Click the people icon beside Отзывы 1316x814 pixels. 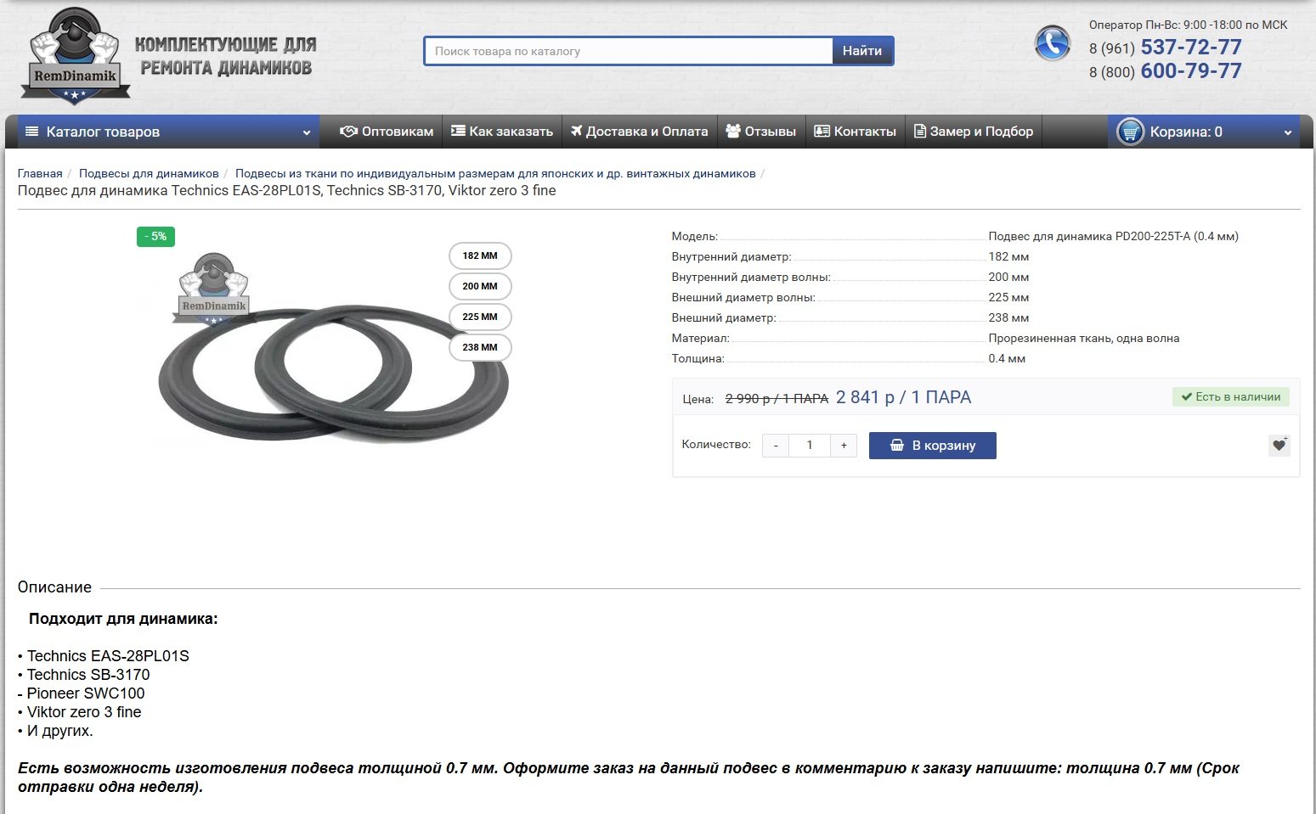[733, 132]
